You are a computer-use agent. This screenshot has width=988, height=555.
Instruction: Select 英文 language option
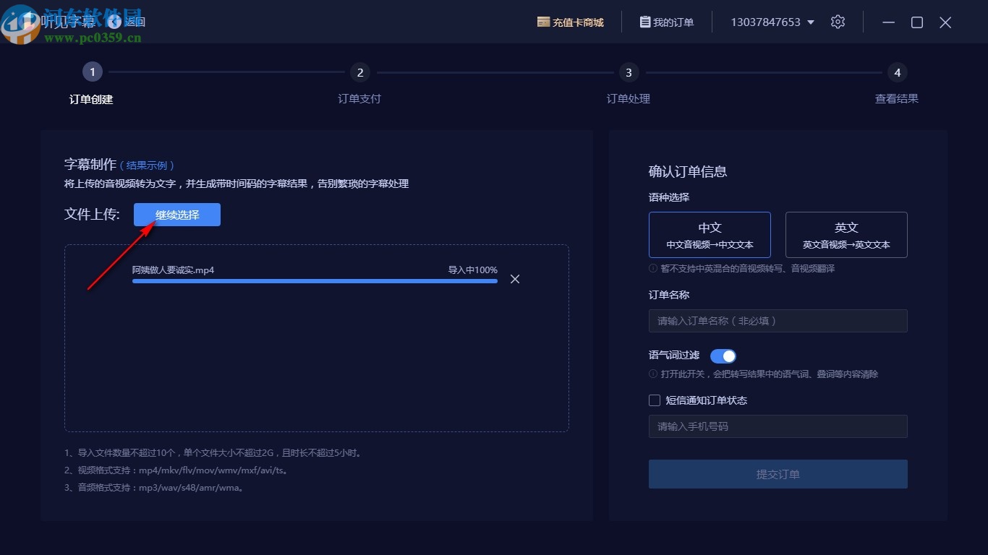click(x=846, y=235)
